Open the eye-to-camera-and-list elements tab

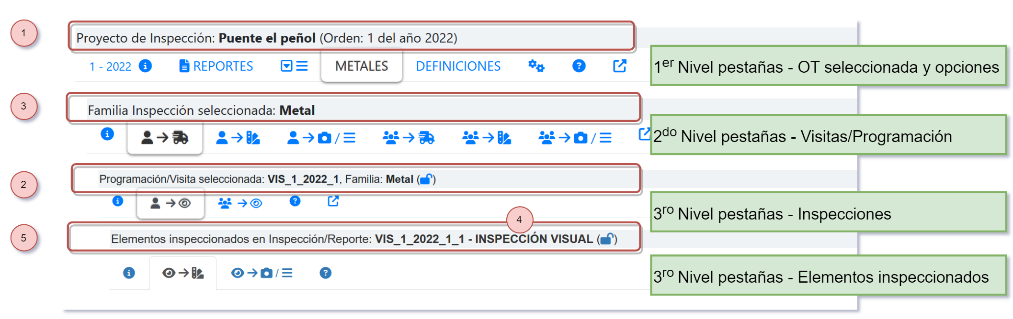pyautogui.click(x=262, y=273)
